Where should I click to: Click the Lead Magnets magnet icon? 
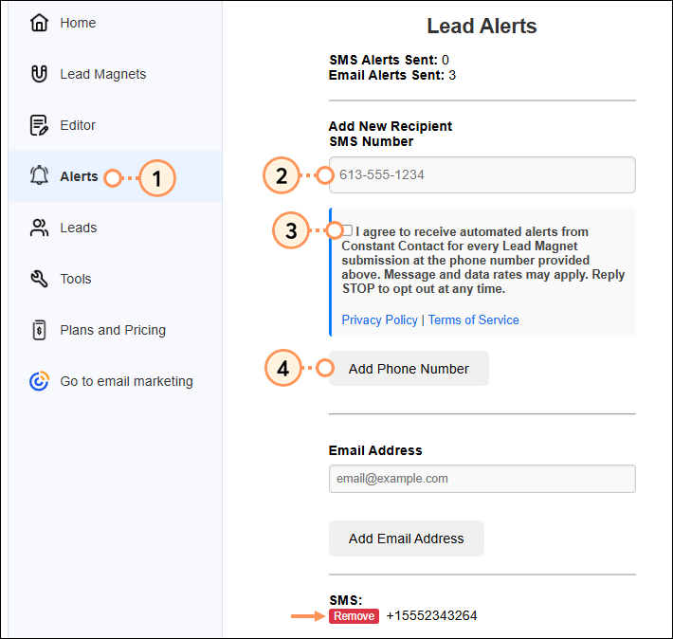pos(39,74)
